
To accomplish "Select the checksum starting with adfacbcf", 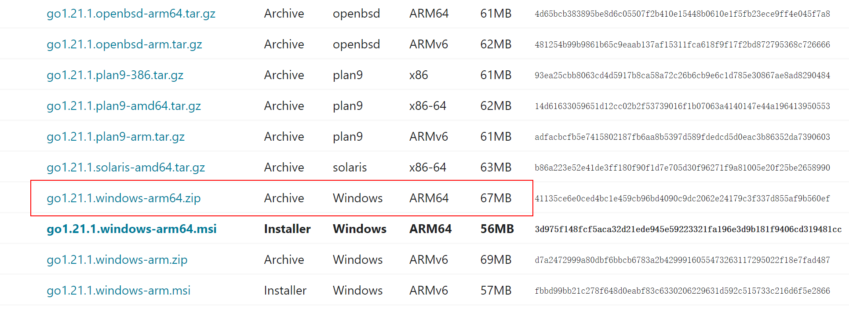I will tap(682, 137).
